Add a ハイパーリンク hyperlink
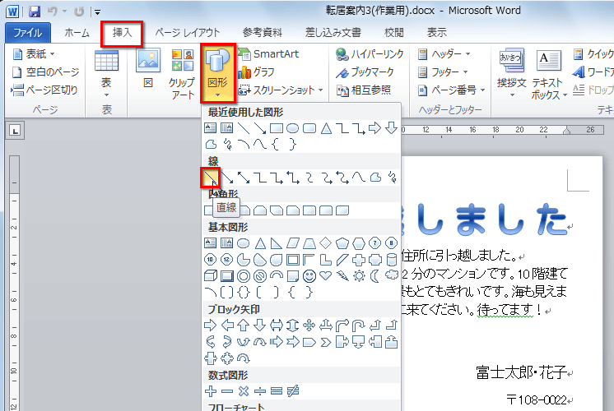 370,54
